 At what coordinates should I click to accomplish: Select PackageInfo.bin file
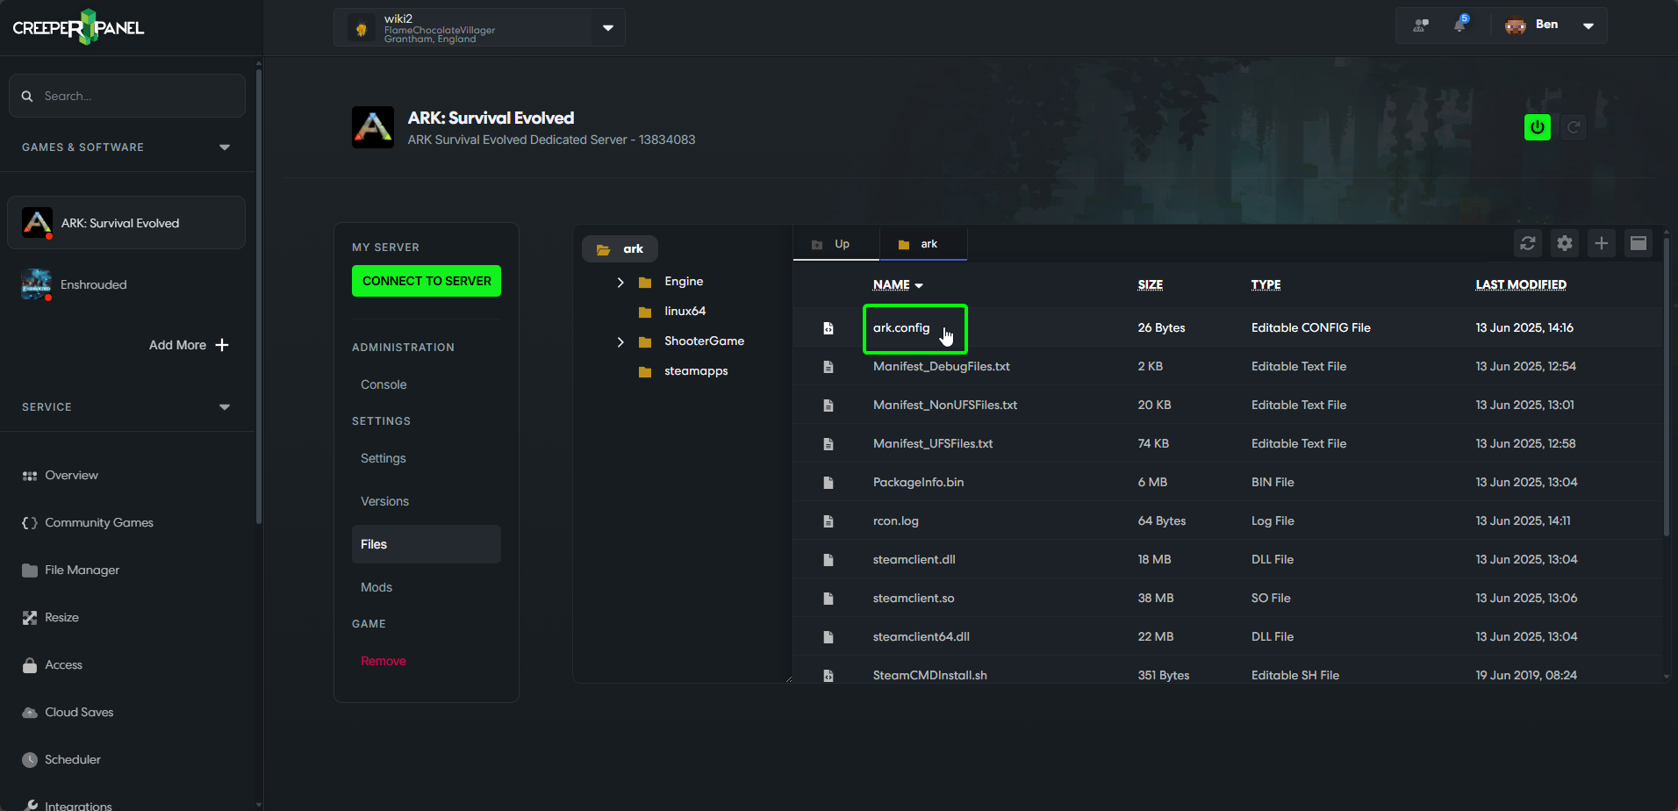point(918,482)
